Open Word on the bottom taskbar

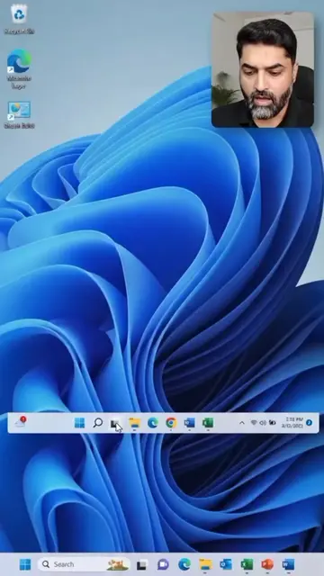pyautogui.click(x=288, y=564)
